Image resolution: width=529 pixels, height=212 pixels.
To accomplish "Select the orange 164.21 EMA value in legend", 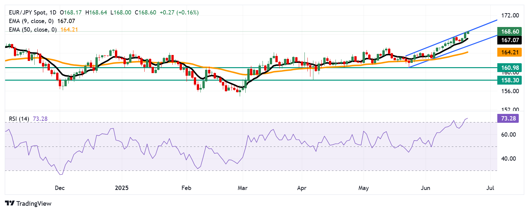I will coord(69,30).
